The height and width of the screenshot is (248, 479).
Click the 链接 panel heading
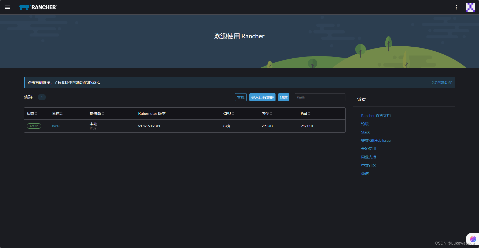(361, 99)
